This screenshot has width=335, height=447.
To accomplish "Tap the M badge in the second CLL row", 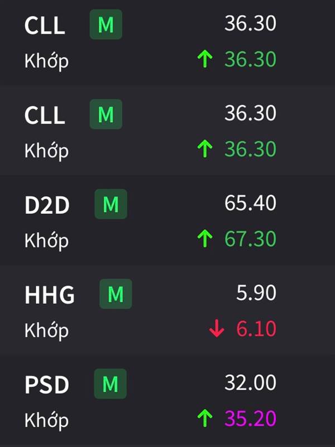I will pos(106,115).
